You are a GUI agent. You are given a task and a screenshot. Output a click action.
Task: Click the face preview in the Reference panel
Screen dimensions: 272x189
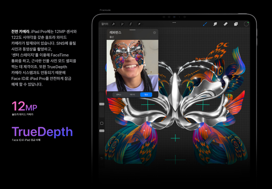coord(132,66)
